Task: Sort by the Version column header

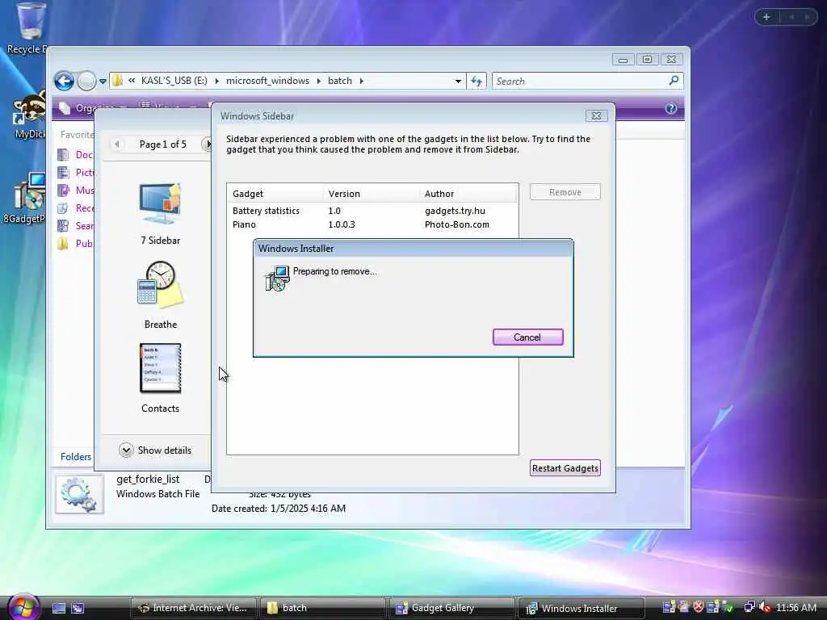Action: [x=372, y=194]
